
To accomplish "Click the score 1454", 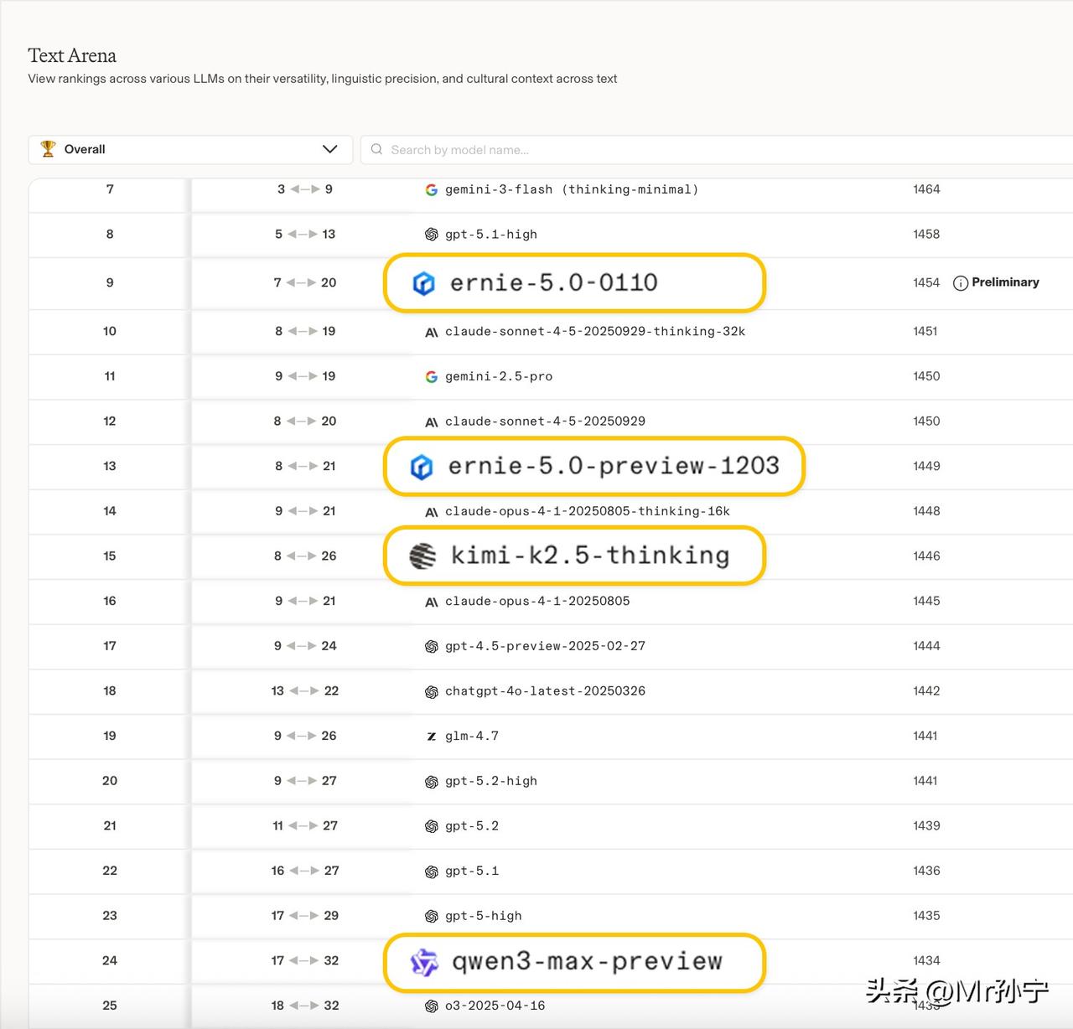I will [926, 283].
